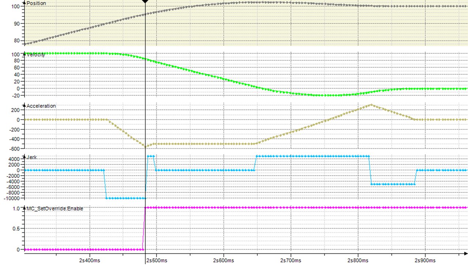This screenshot has height=265, width=468.
Task: Click the Velocity axis label
Action: 36,54
